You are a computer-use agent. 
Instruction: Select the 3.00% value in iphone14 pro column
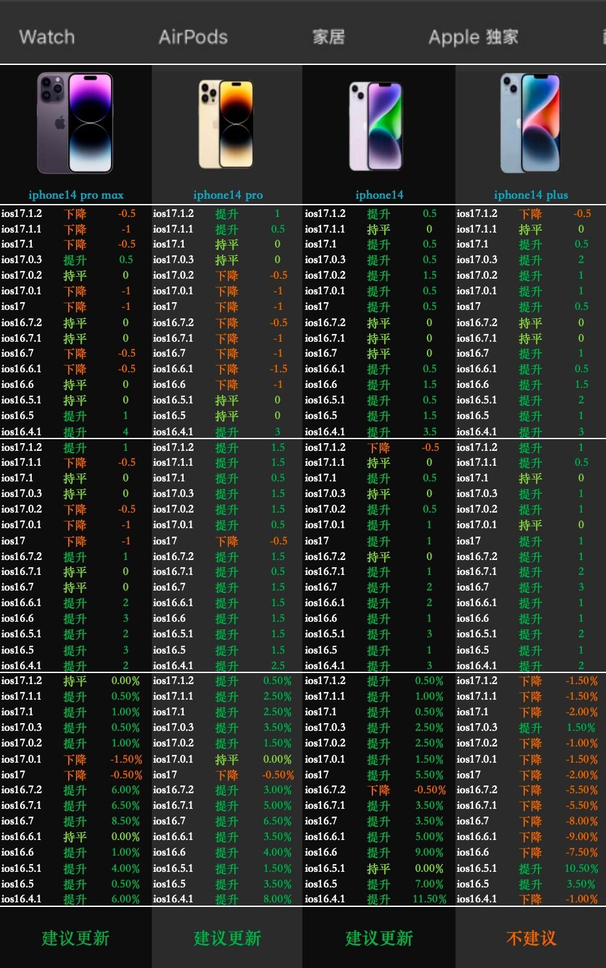pos(278,790)
